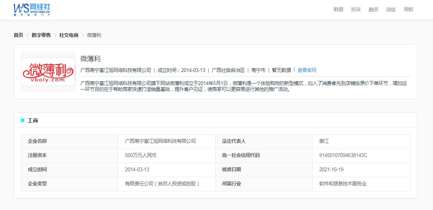This screenshot has width=433, height=210.
Task: Open the 战疫 navigation menu
Action: [x=391, y=9]
